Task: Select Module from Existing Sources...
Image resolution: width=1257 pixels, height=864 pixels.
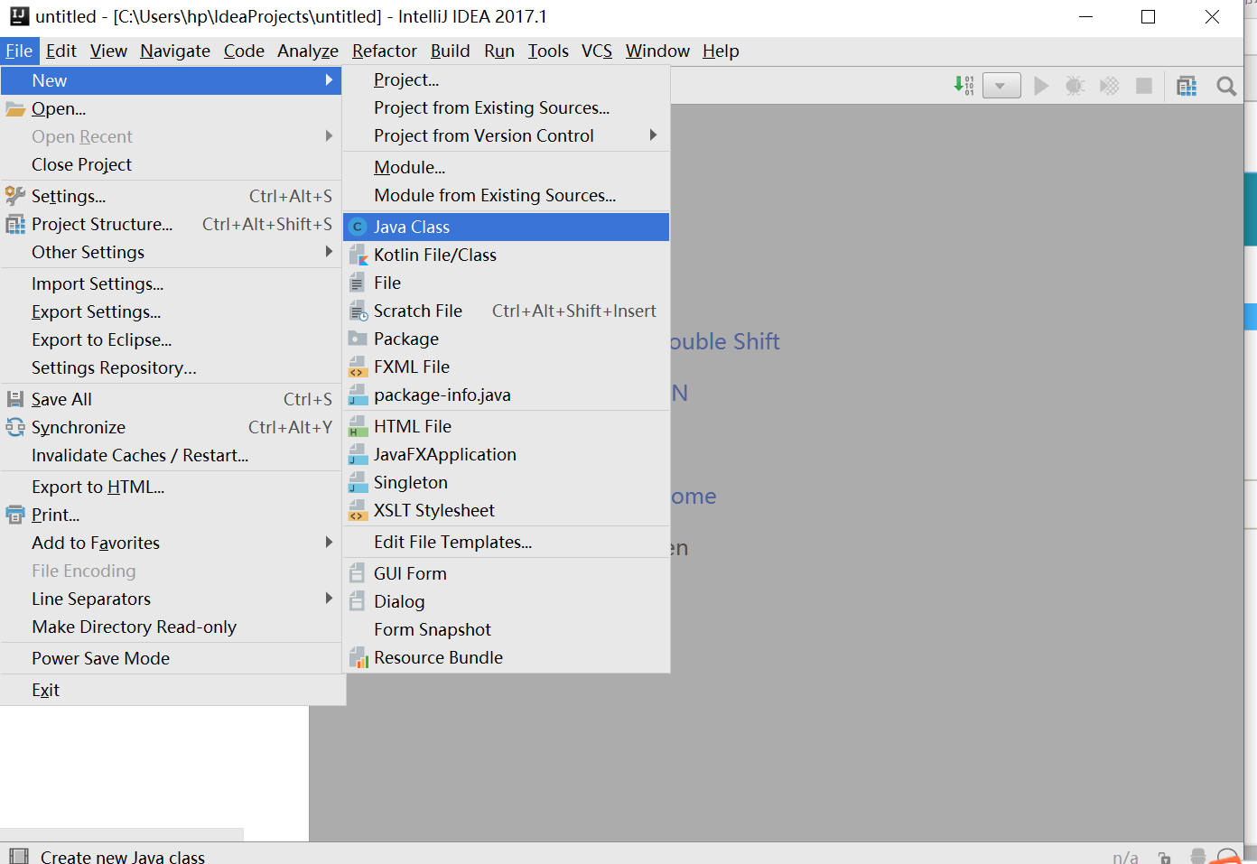Action: (x=506, y=195)
